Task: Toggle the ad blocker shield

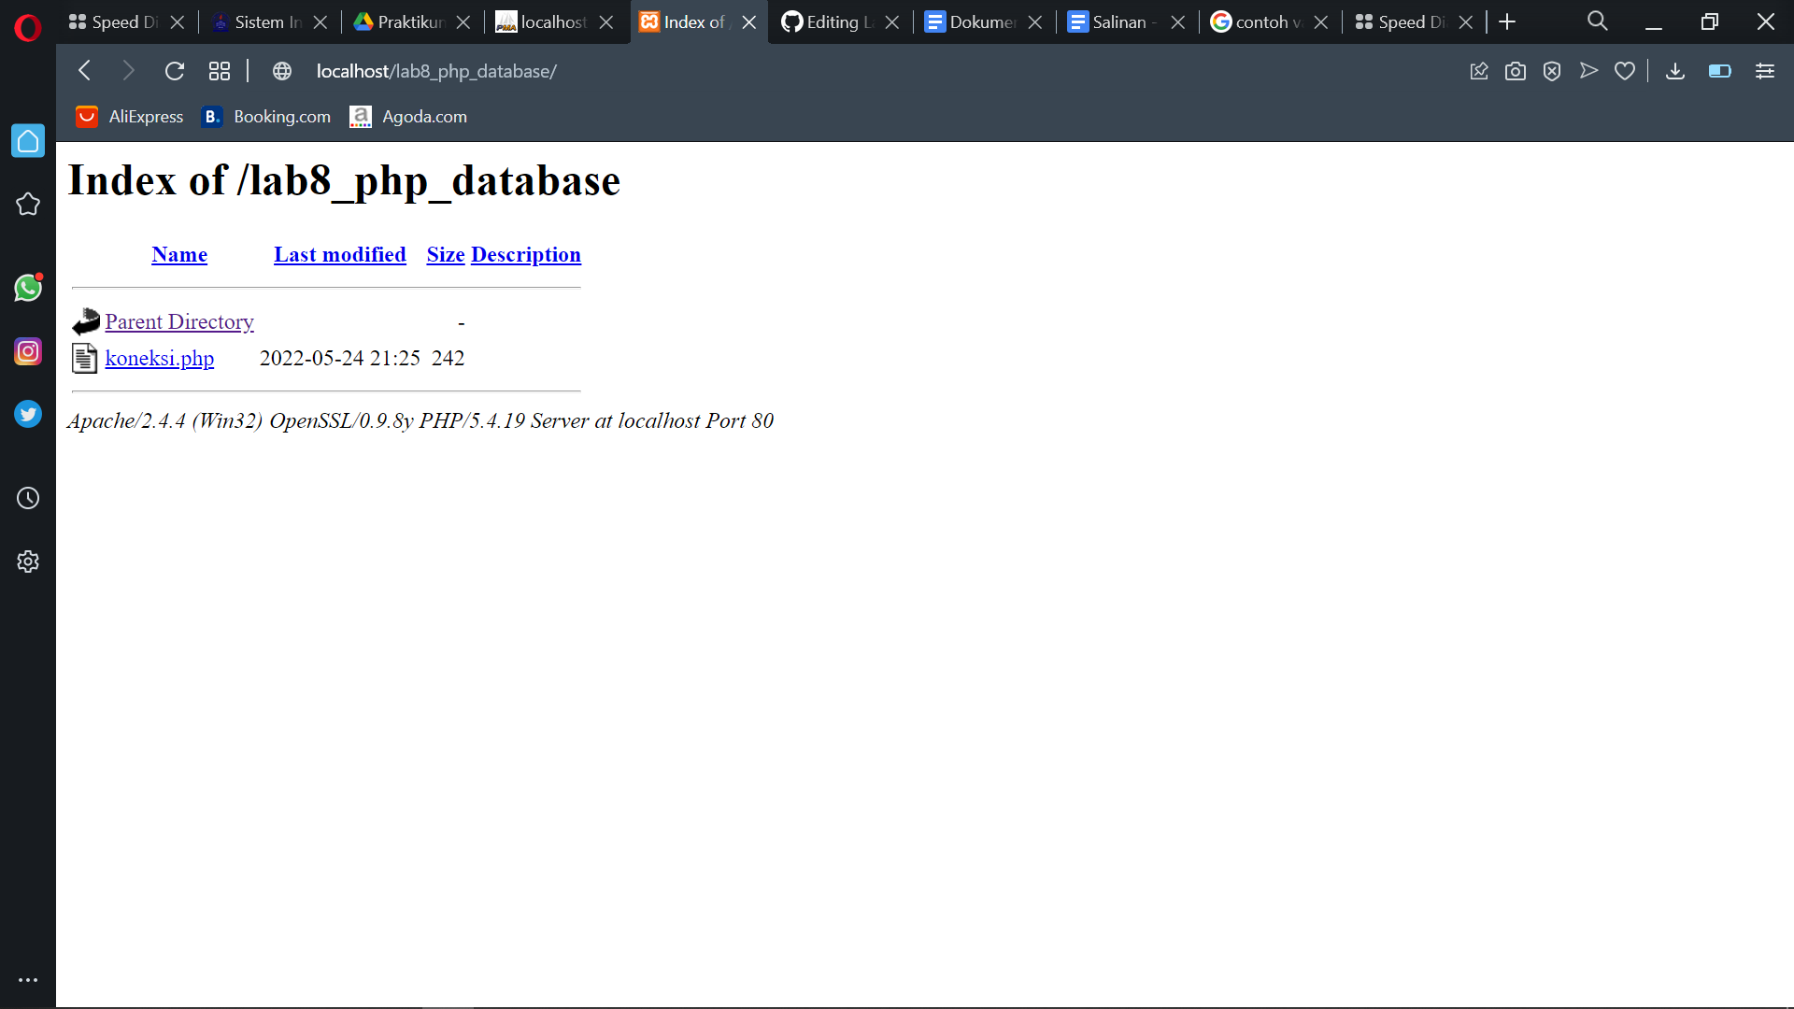Action: [1552, 70]
